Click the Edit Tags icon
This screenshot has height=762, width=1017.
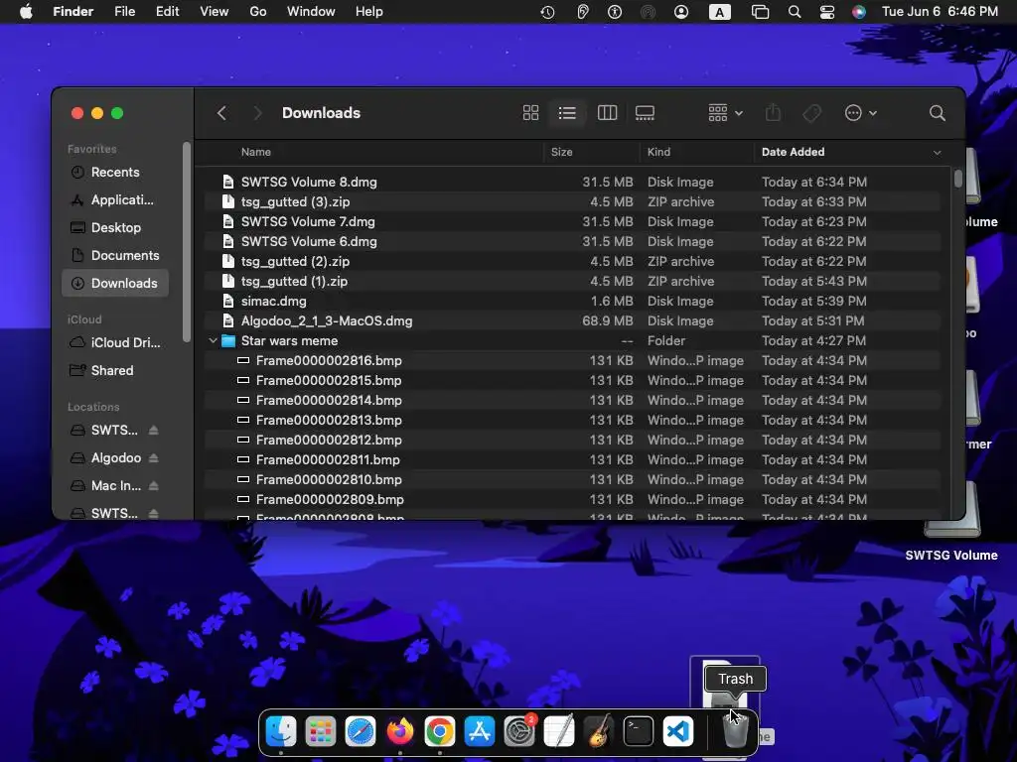click(x=811, y=113)
